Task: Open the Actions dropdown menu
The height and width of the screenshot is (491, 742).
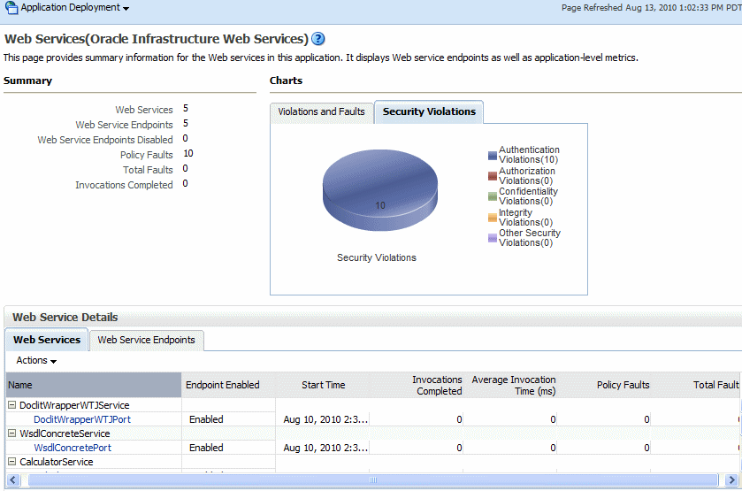Action: pyautogui.click(x=36, y=360)
